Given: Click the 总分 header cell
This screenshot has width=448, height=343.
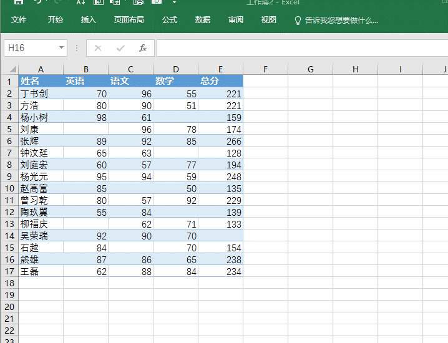Looking at the screenshot, I should pos(221,81).
